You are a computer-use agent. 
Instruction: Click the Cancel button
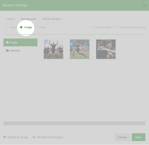click(x=122, y=137)
